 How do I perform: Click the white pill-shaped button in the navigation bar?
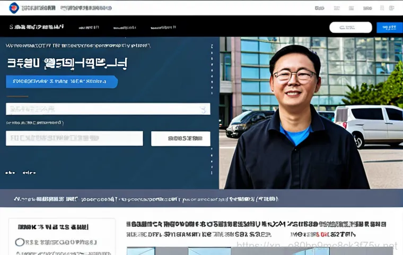pos(351,27)
